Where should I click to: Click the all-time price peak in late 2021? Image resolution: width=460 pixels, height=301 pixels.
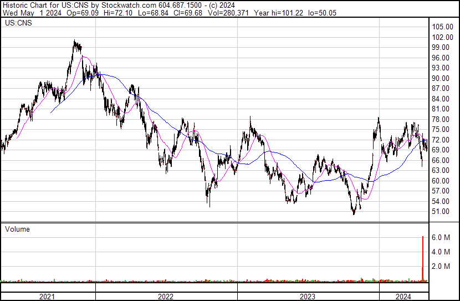[x=74, y=41]
